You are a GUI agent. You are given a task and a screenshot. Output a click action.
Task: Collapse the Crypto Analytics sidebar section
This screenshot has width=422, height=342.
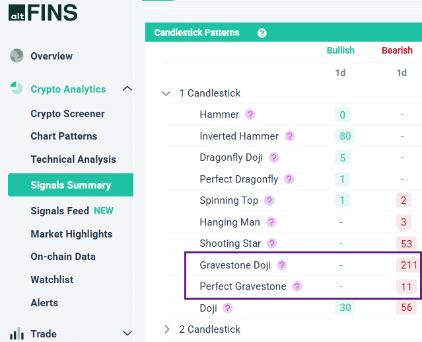(127, 89)
